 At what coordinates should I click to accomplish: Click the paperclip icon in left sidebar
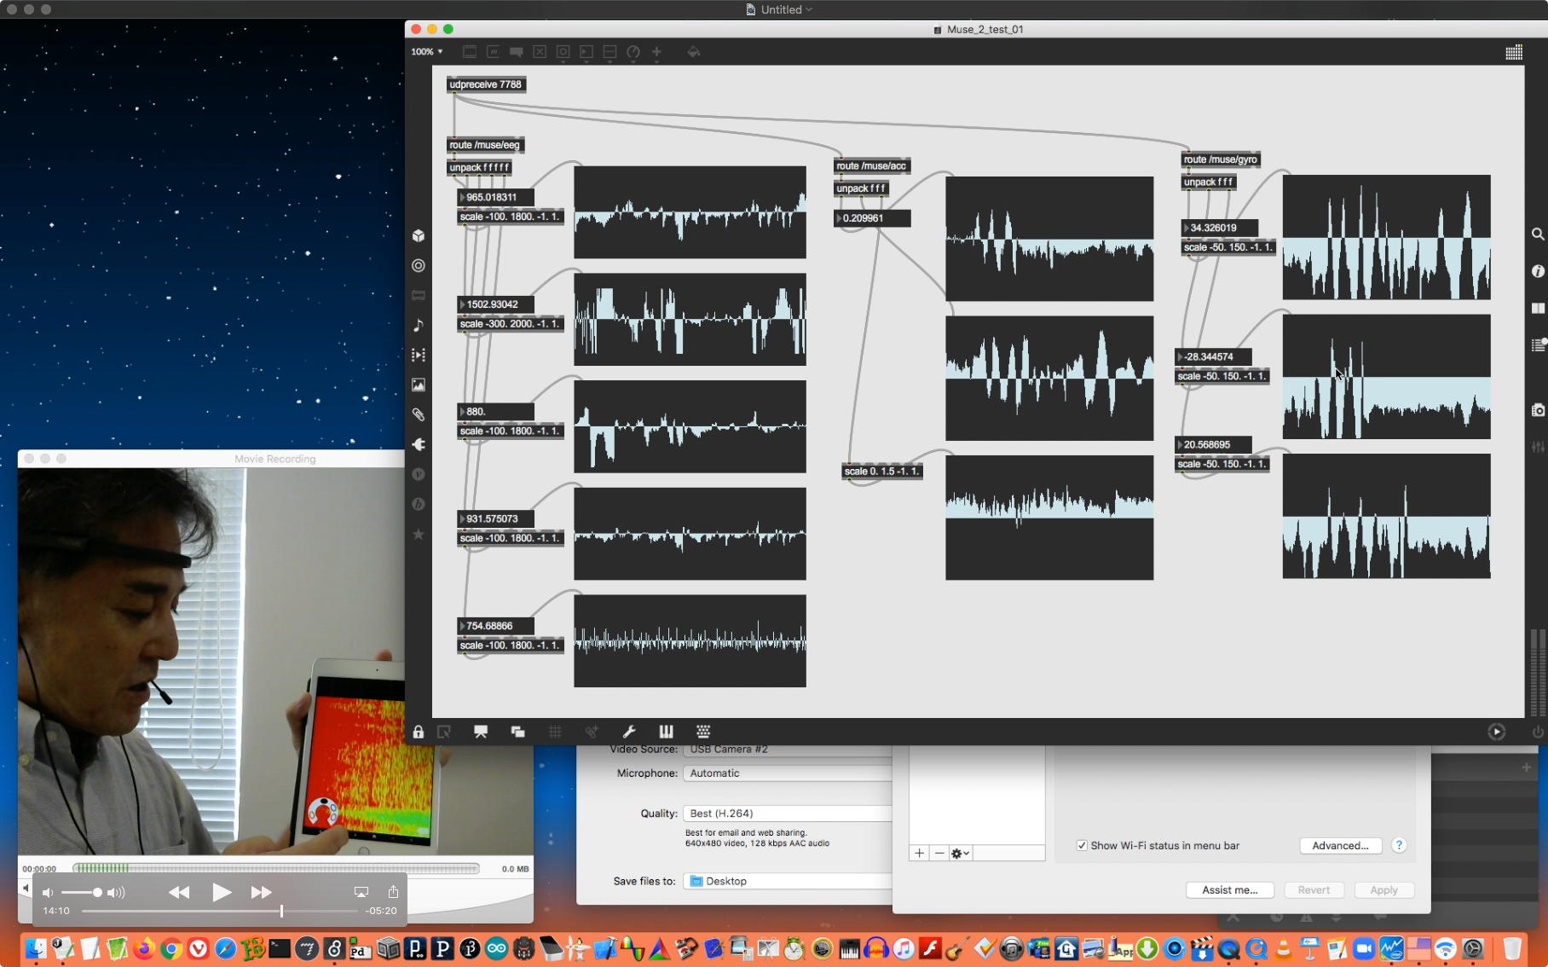[419, 415]
